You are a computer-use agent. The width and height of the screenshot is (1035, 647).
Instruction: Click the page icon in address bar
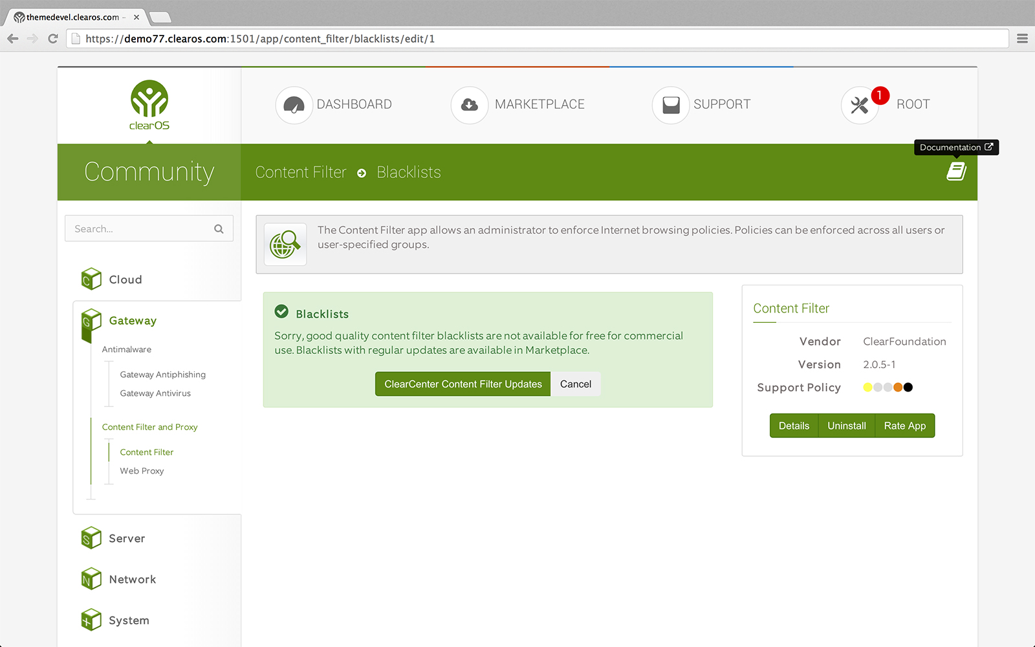point(76,39)
